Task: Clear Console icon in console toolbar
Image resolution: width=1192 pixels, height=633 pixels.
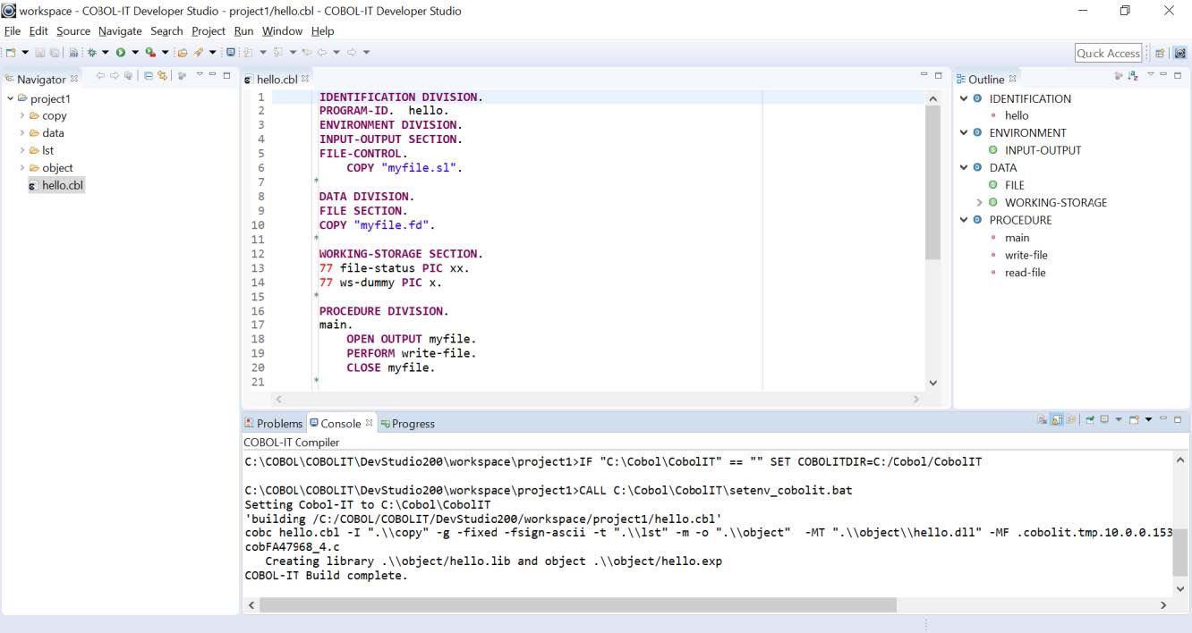Action: pos(1042,419)
